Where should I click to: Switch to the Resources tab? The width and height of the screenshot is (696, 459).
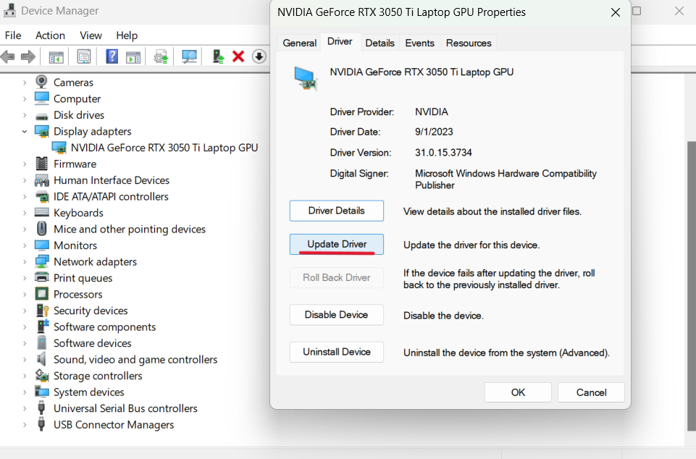click(x=469, y=43)
